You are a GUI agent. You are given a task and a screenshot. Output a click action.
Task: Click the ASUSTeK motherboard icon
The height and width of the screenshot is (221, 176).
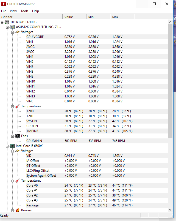click(12, 27)
